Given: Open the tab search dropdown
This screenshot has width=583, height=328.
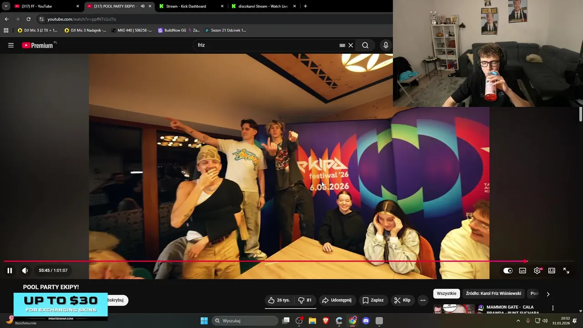Looking at the screenshot, I should pyautogui.click(x=6, y=6).
